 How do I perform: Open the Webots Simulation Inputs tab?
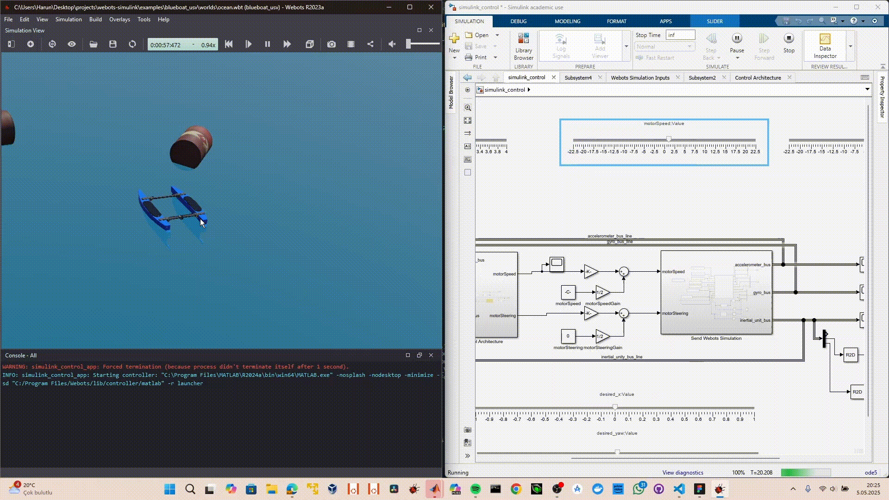click(x=640, y=78)
